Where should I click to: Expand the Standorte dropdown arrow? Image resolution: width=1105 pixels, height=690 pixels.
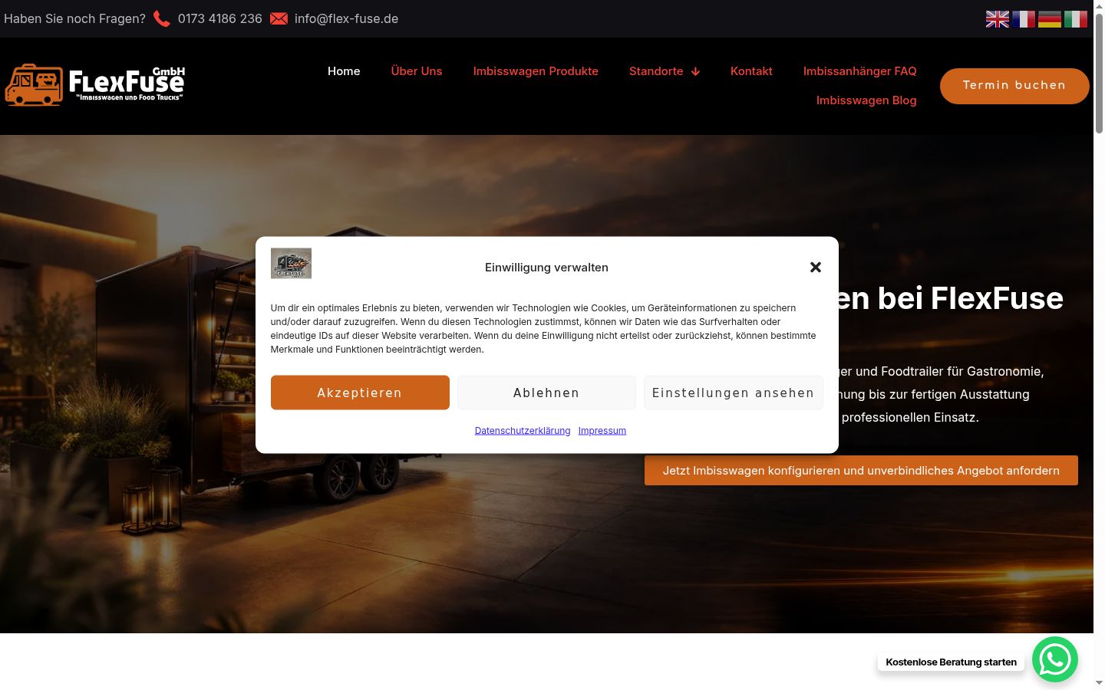tap(695, 71)
